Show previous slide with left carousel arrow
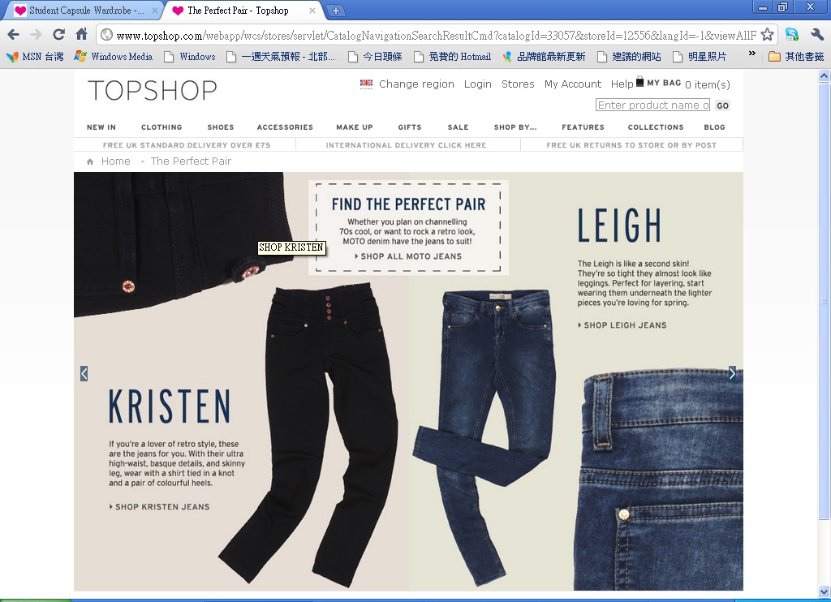This screenshot has width=831, height=602. pos(84,373)
